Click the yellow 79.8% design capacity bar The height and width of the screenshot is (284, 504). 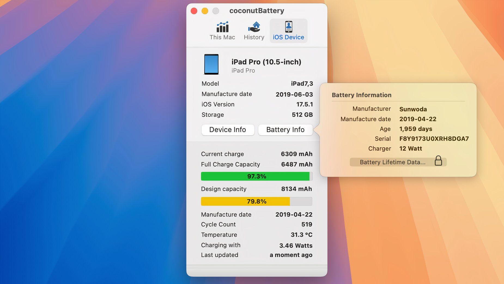pyautogui.click(x=256, y=201)
